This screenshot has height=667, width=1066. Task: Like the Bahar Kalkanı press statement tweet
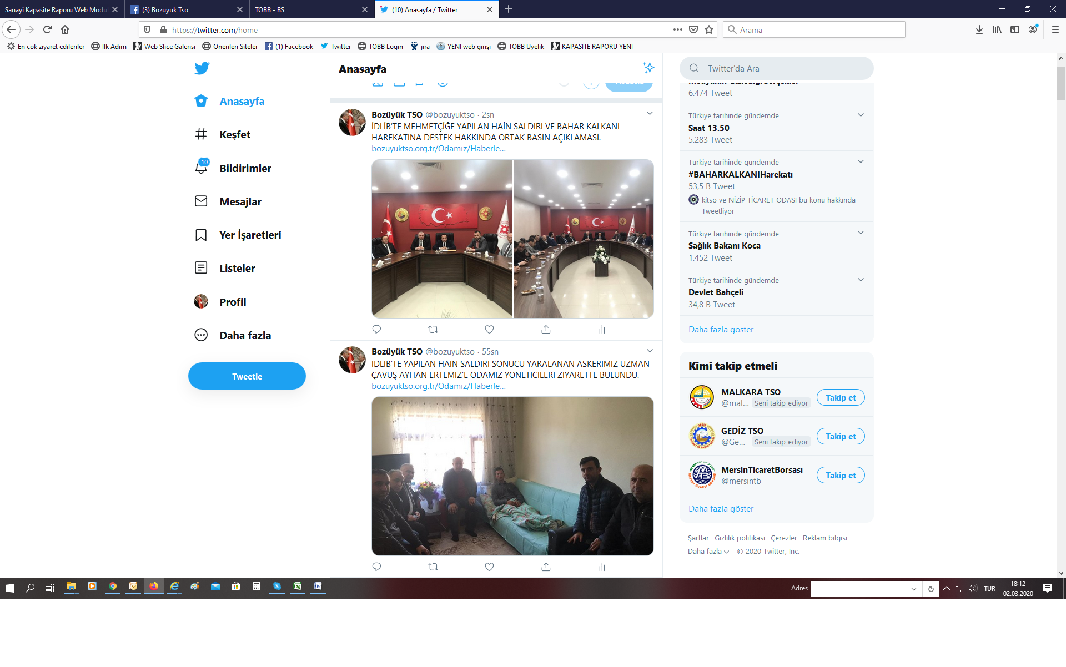coord(489,329)
